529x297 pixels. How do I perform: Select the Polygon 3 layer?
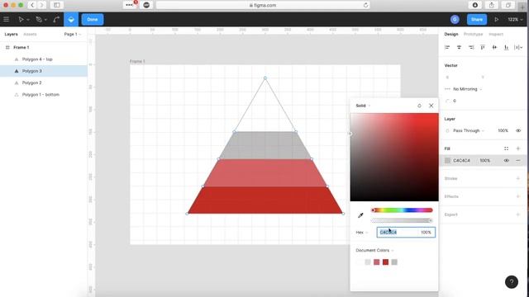point(44,71)
